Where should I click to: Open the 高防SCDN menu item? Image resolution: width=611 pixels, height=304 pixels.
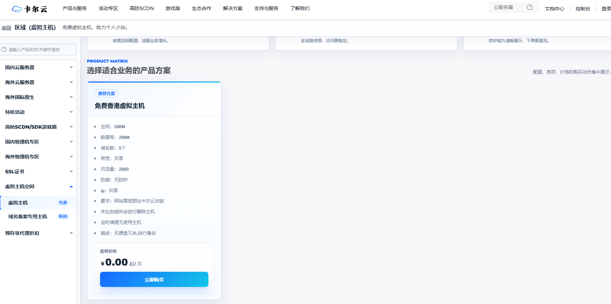coord(142,8)
